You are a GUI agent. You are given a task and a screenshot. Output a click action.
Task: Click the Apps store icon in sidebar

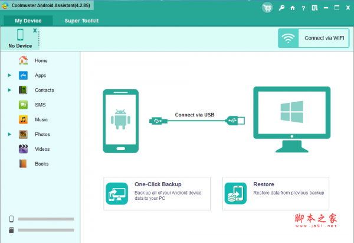coord(23,75)
